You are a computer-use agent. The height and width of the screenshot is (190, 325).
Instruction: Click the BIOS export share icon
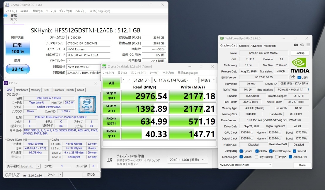point(292,77)
